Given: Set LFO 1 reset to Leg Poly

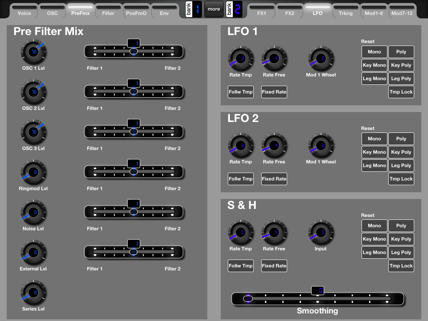Looking at the screenshot, I should coord(401,79).
